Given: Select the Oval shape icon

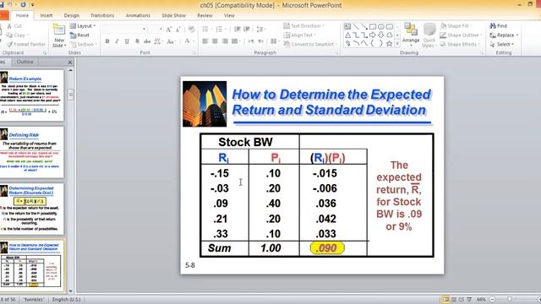Looking at the screenshot, I should (x=381, y=26).
